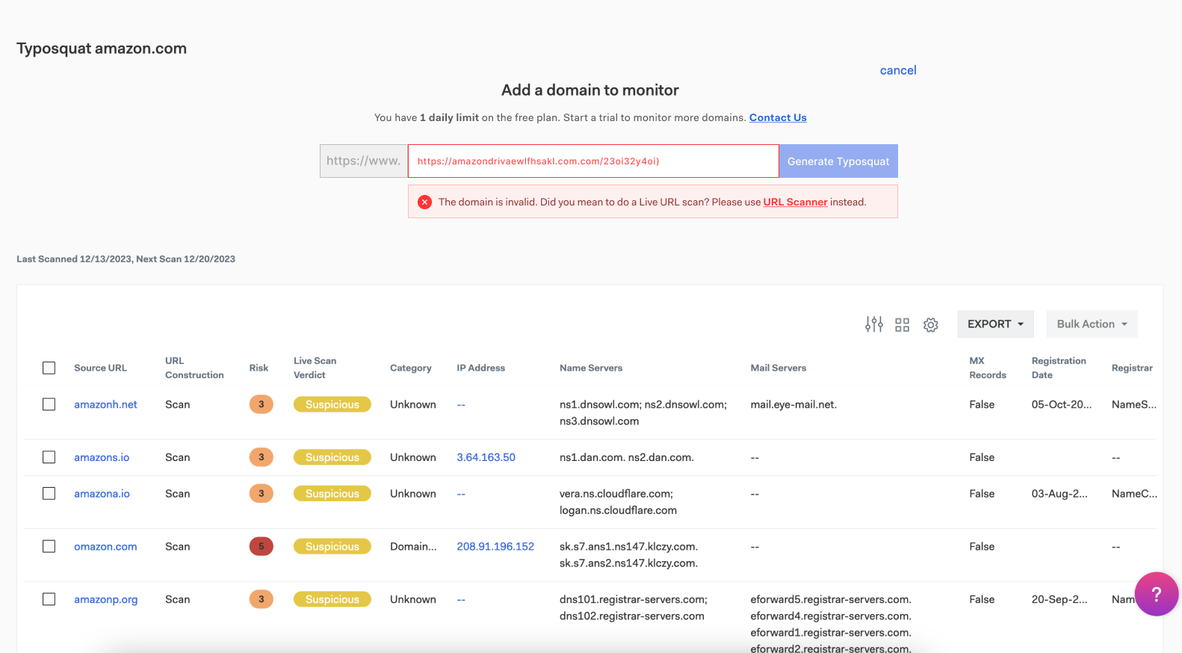Open the omazon.com source URL
The height and width of the screenshot is (653, 1182).
[x=105, y=547]
